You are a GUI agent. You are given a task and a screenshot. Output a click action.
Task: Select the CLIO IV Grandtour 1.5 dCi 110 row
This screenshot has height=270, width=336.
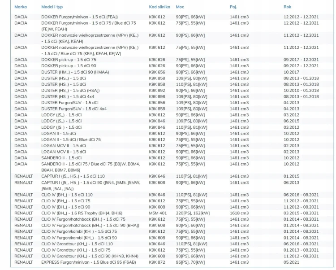pyautogui.click(x=172, y=244)
